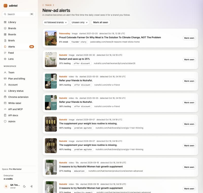Click the Plan and billing card icon
The image size is (203, 193).
[x=5, y=79]
